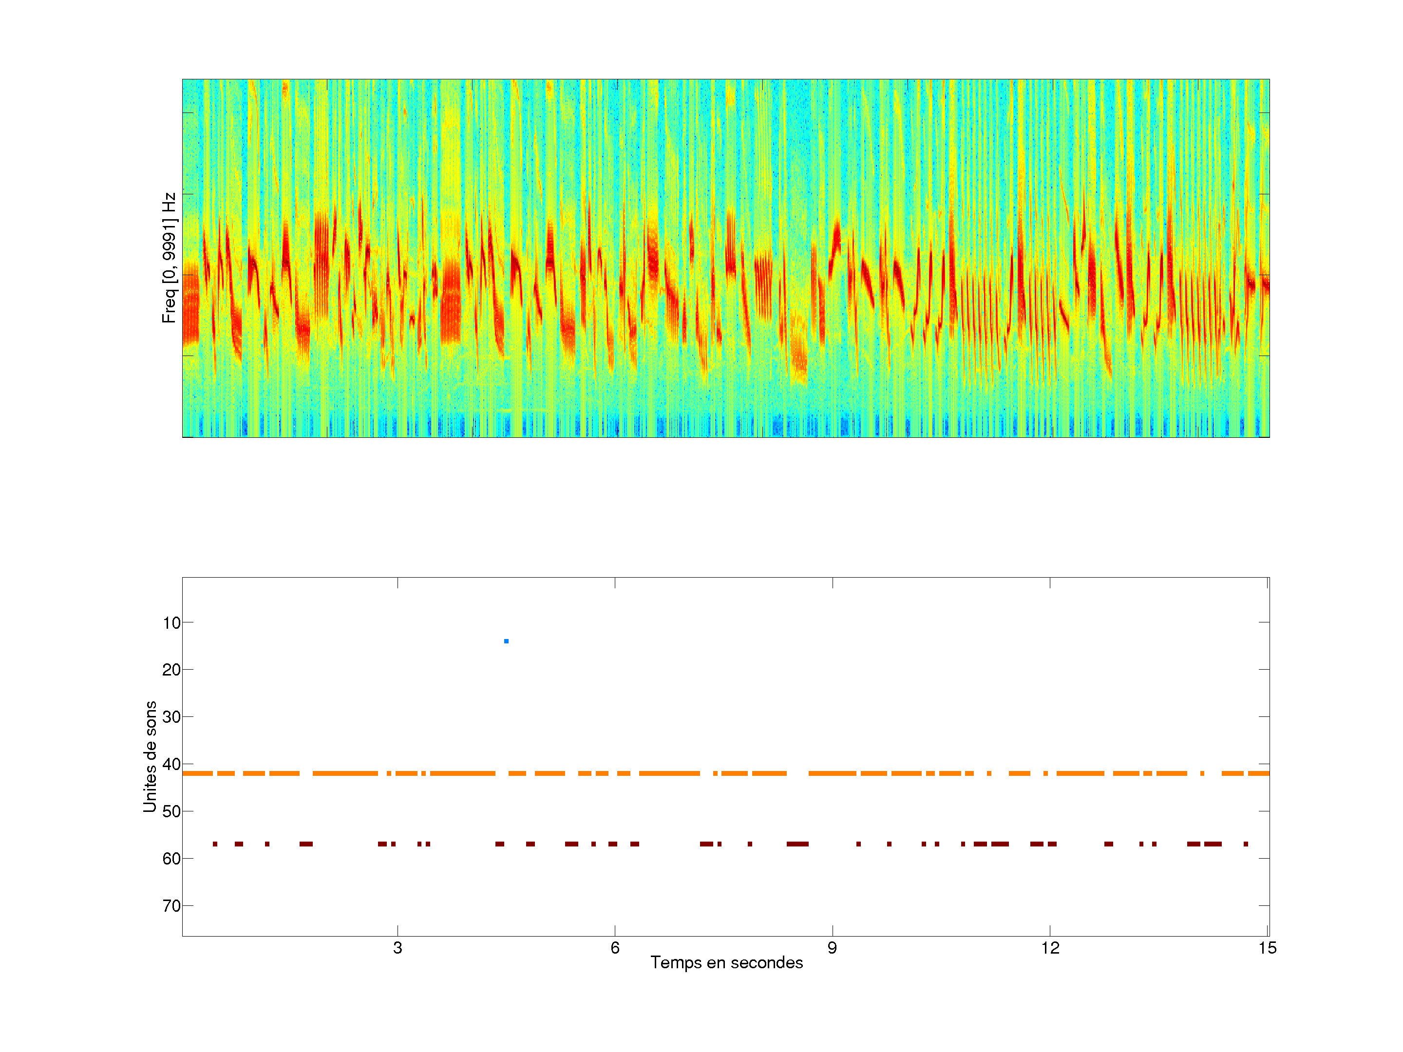
Task: Click x-axis tick label 15
Action: [1267, 948]
